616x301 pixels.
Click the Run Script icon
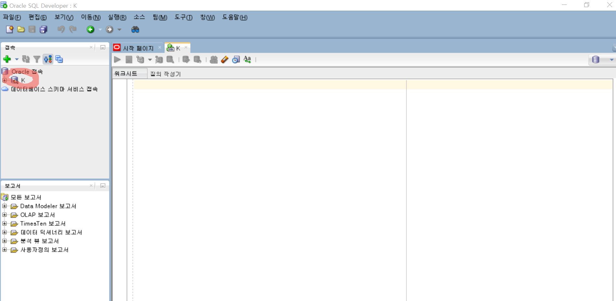tap(129, 59)
